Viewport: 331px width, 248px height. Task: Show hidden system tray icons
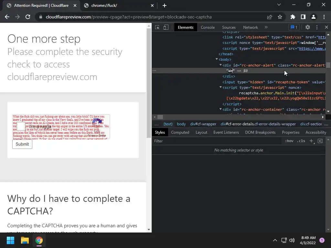click(x=275, y=240)
